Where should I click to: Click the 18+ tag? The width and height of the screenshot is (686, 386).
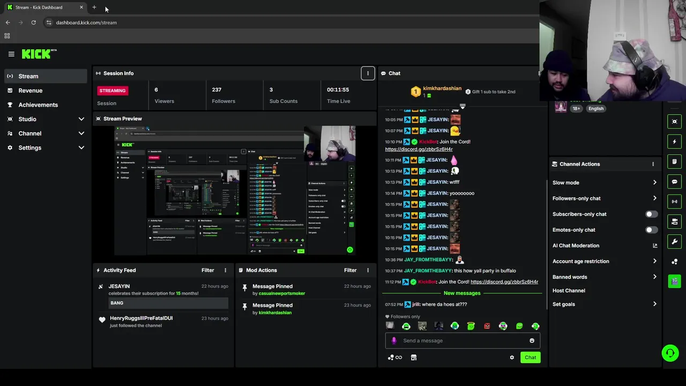(576, 108)
